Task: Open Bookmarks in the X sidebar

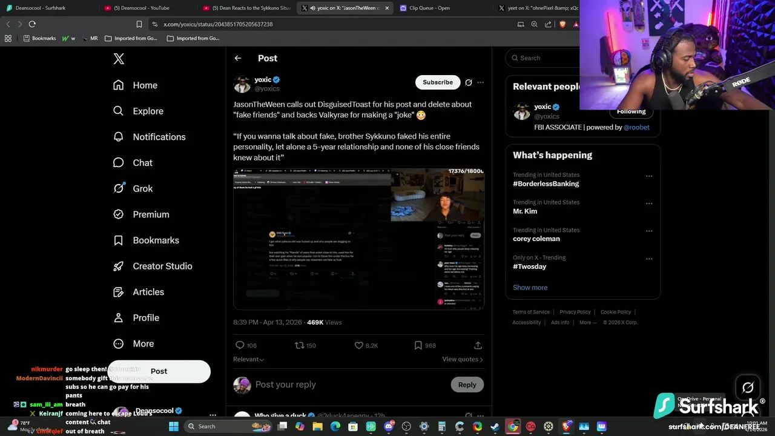Action: pos(146,240)
